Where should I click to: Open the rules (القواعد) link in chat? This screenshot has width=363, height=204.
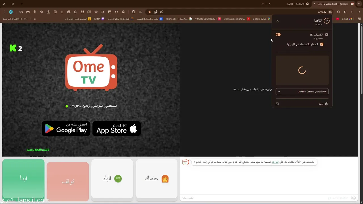point(275,162)
